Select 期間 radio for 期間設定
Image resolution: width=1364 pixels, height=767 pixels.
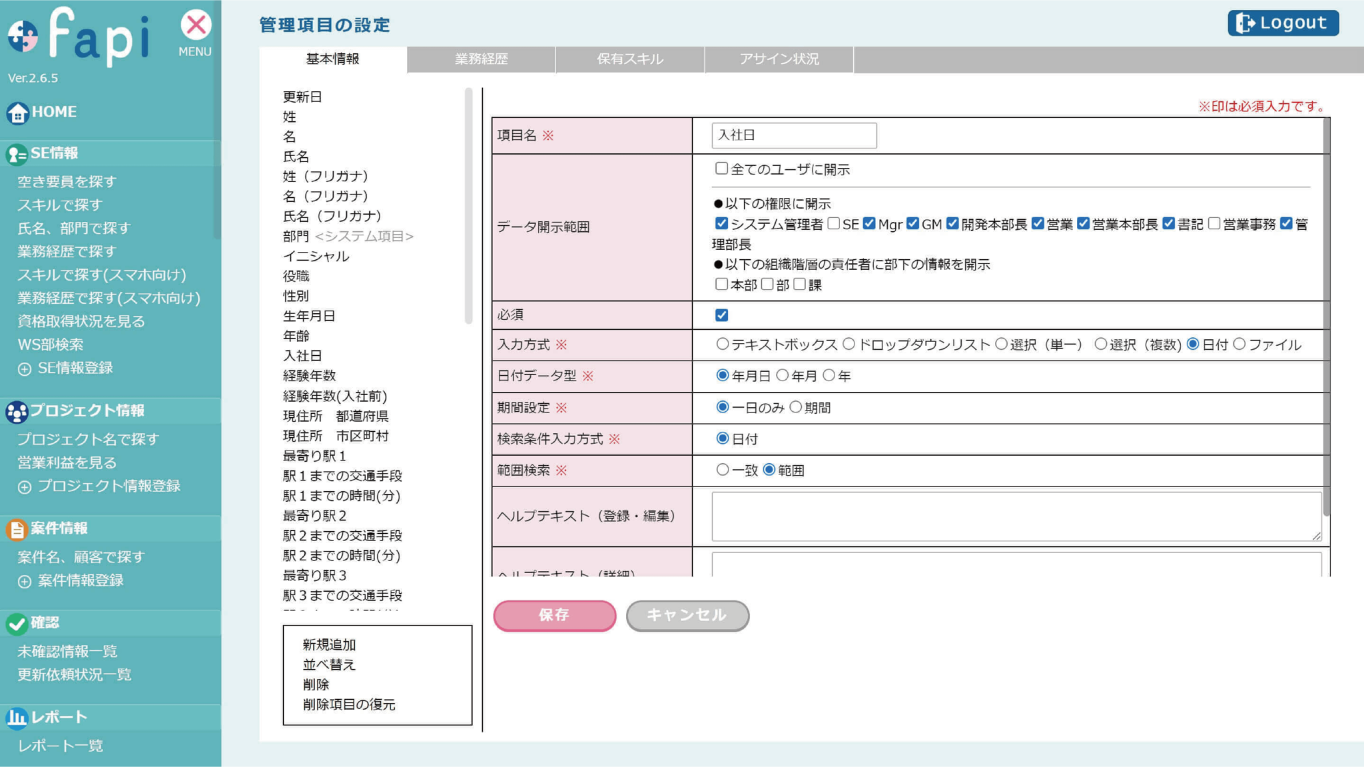(x=795, y=407)
